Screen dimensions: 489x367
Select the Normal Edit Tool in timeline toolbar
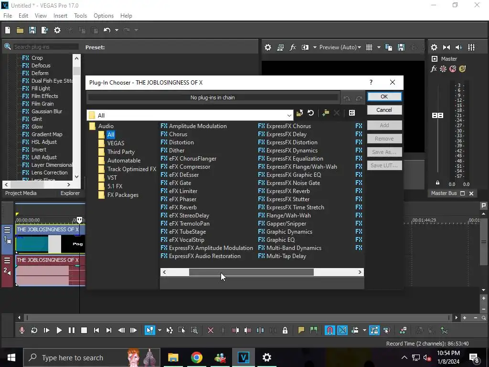click(149, 330)
